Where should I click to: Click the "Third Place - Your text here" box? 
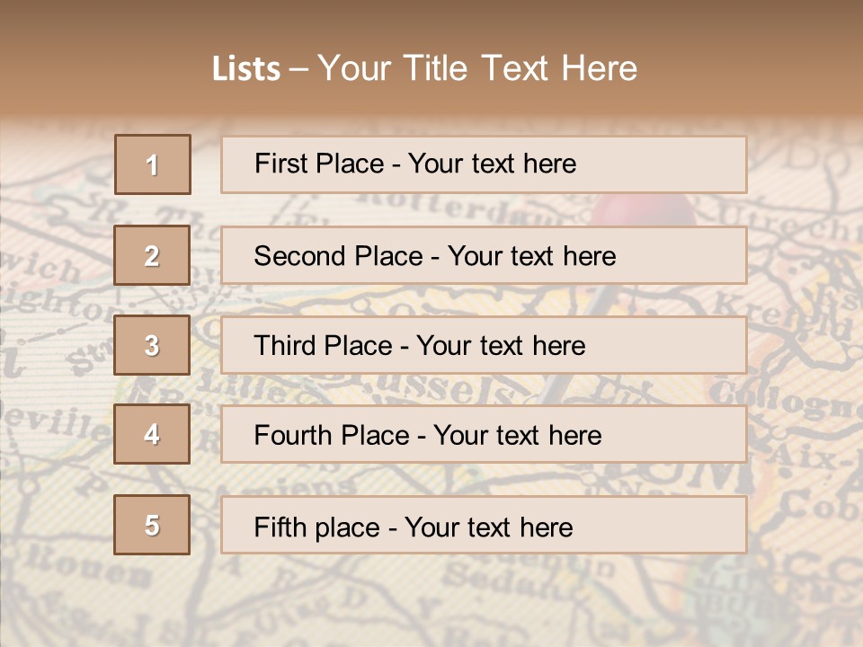tap(484, 345)
